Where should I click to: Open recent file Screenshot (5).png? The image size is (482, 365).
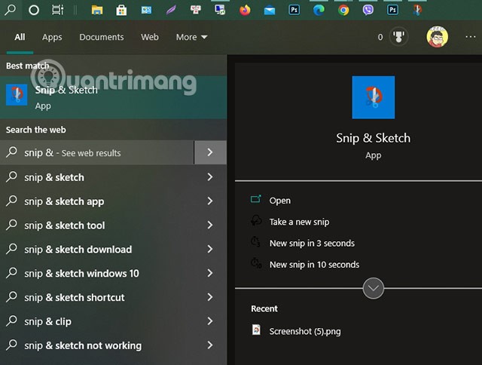point(304,331)
